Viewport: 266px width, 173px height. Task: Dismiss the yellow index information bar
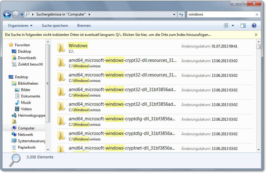256,35
